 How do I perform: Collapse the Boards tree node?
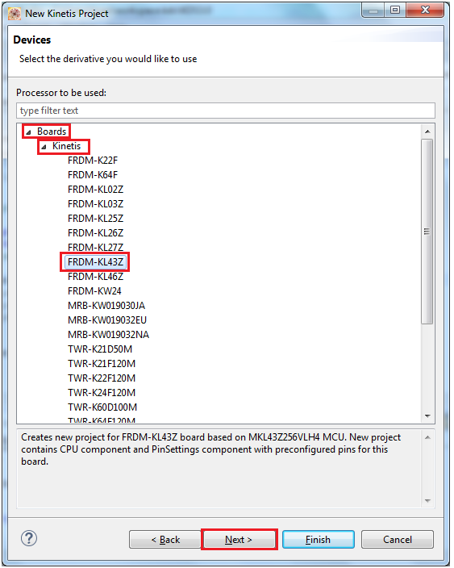[x=28, y=132]
